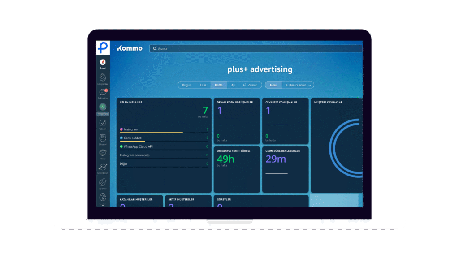Focus the Arama search field

click(x=256, y=48)
